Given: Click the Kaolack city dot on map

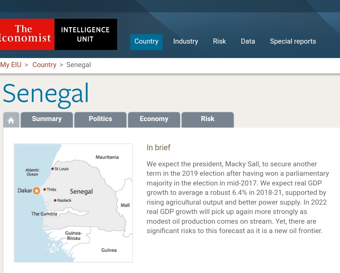Looking at the screenshot, I should pyautogui.click(x=55, y=200).
